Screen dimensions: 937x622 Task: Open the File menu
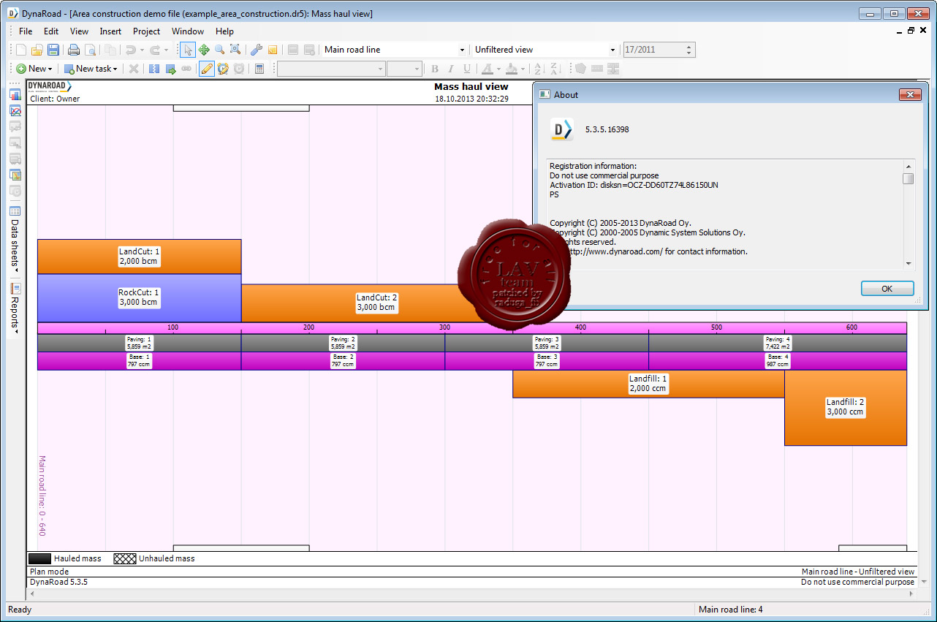point(26,31)
